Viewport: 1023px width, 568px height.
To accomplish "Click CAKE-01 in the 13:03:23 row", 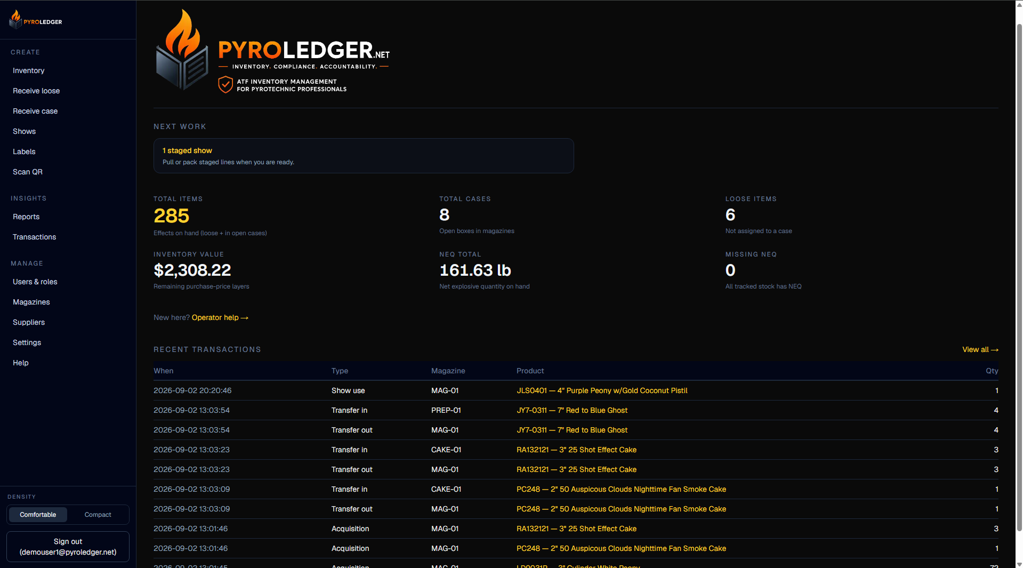I will tap(446, 450).
